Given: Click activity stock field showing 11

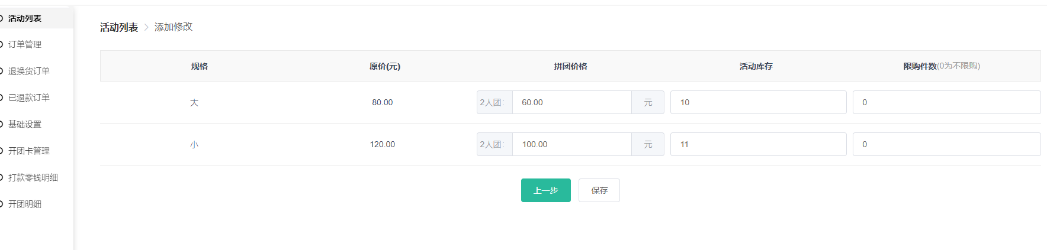Looking at the screenshot, I should click(x=758, y=144).
